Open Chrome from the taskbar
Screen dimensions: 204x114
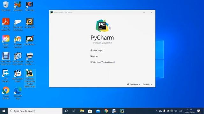pyautogui.click(x=106, y=111)
